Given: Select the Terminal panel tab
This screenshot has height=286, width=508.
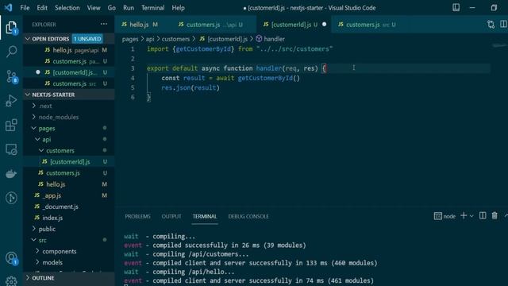Looking at the screenshot, I should point(205,216).
